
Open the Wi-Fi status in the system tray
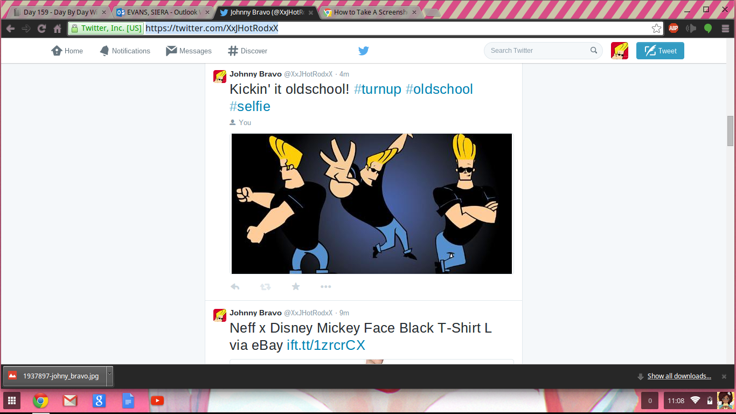pos(695,401)
